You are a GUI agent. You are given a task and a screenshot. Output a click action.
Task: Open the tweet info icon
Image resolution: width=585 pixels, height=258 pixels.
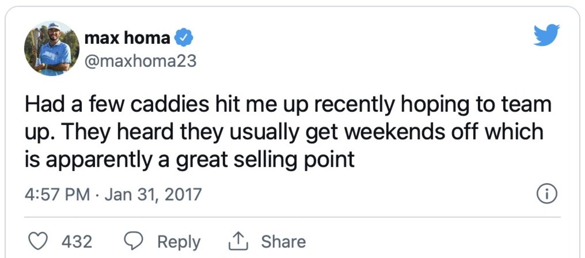(x=546, y=195)
